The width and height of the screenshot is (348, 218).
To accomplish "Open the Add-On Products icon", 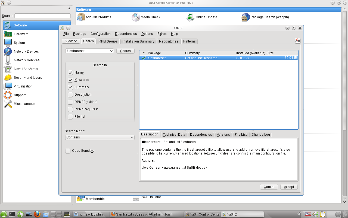I will coord(81,17).
